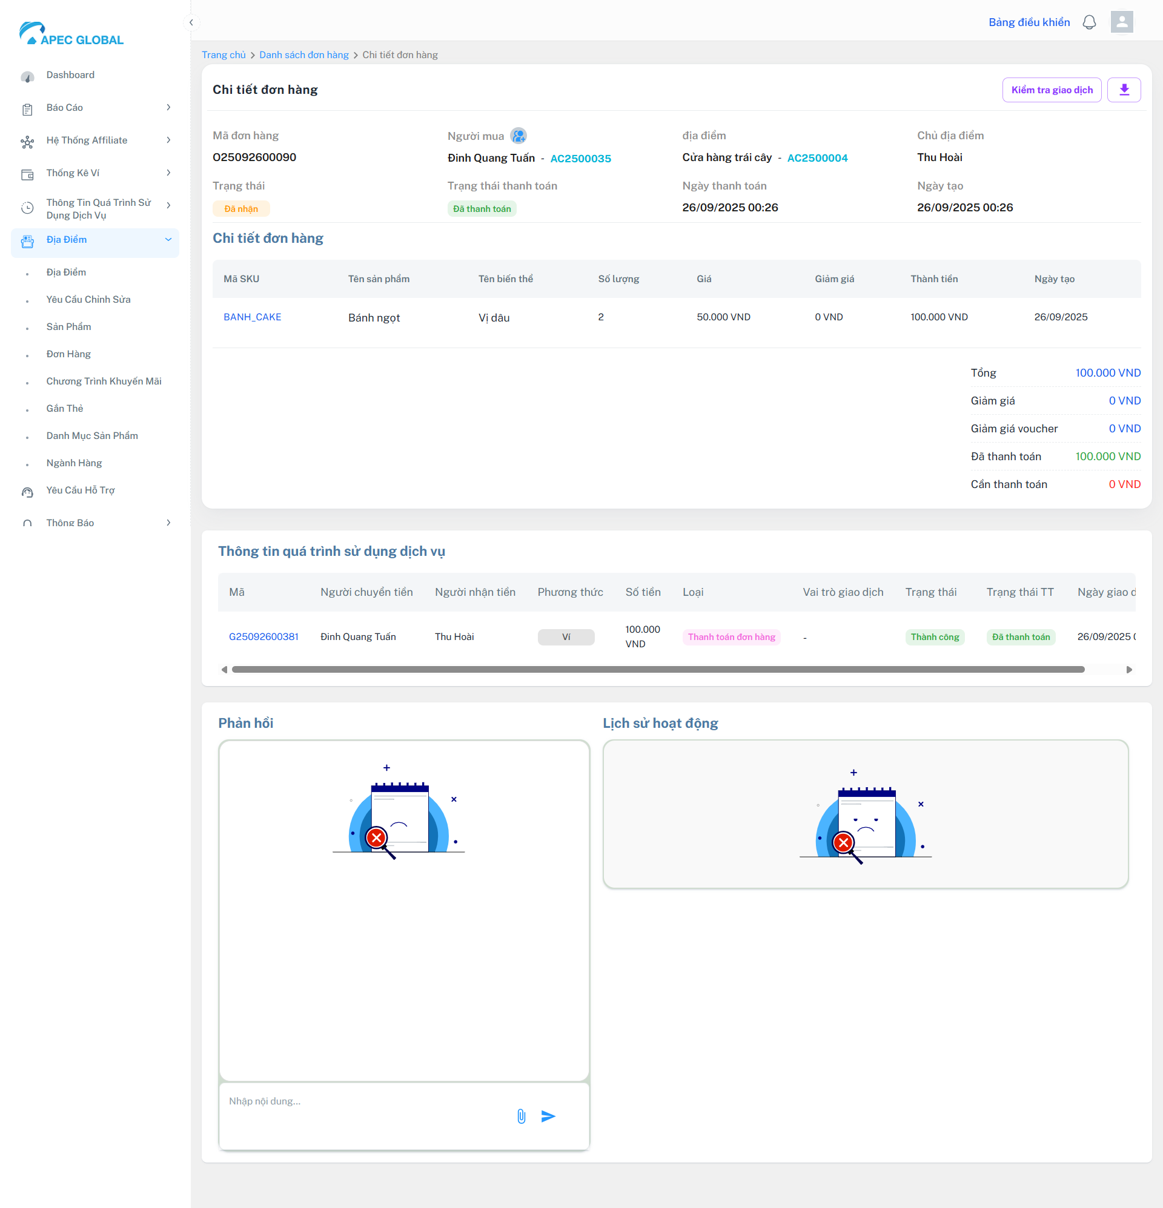The width and height of the screenshot is (1163, 1208).
Task: Click the paperclip attachment icon
Action: coord(521,1116)
